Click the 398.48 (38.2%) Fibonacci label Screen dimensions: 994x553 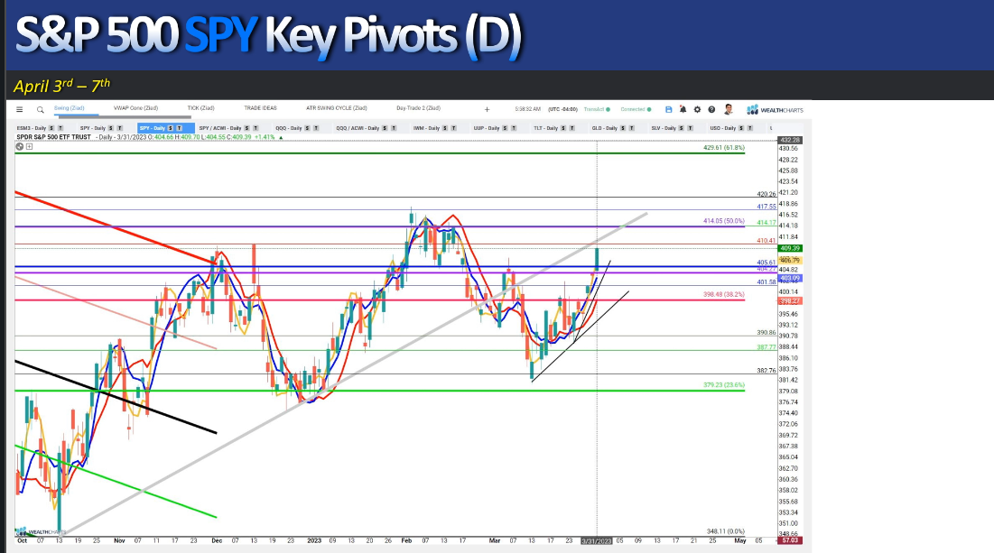724,295
